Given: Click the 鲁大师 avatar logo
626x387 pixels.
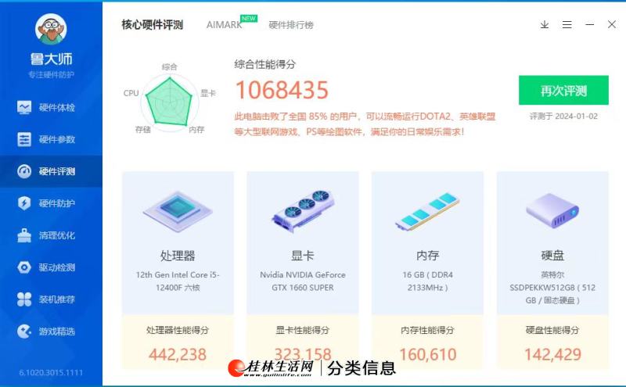Looking at the screenshot, I should (51, 29).
